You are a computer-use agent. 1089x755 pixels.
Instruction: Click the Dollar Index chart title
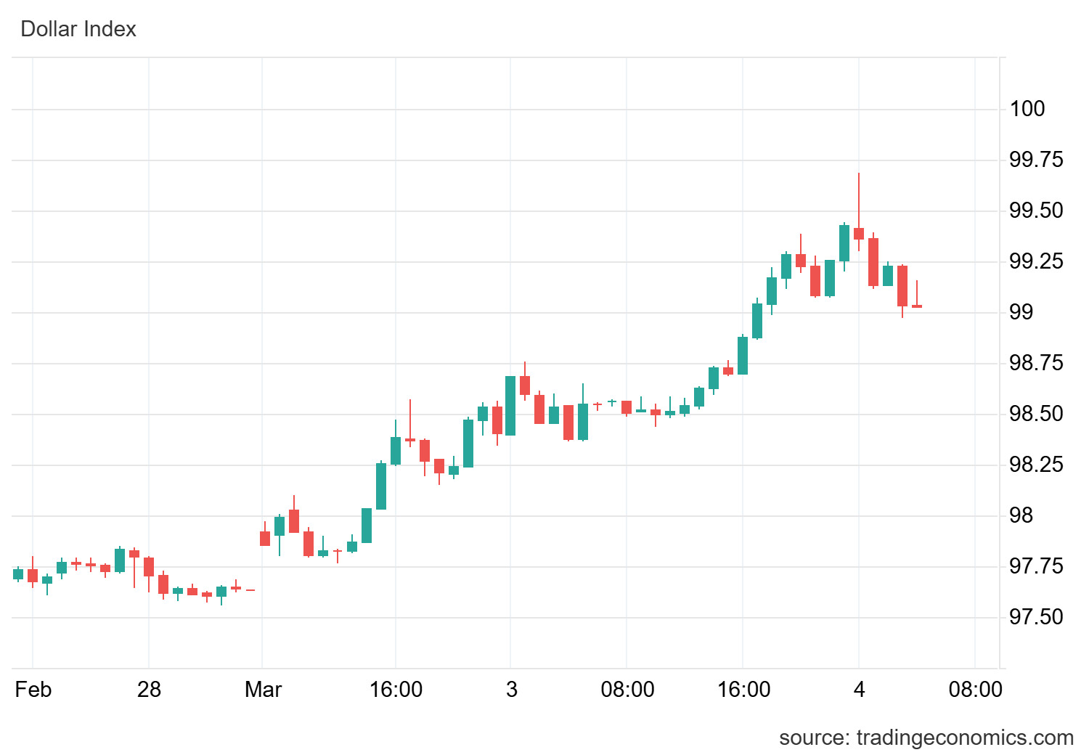point(78,29)
